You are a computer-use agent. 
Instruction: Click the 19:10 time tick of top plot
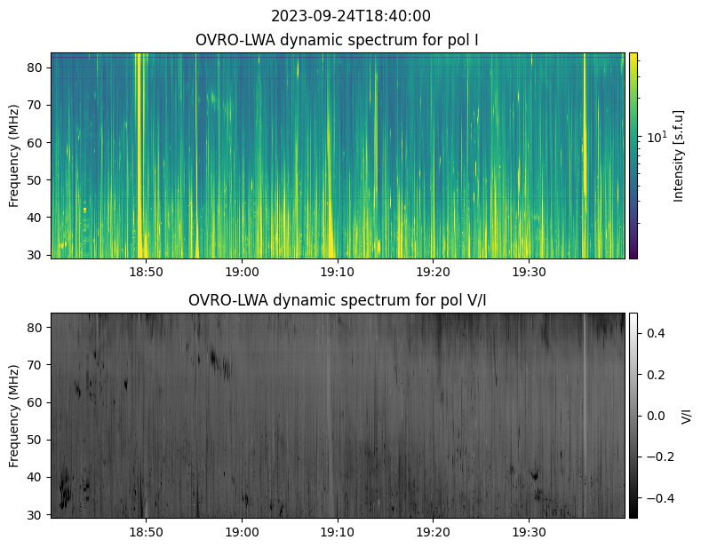[338, 272]
